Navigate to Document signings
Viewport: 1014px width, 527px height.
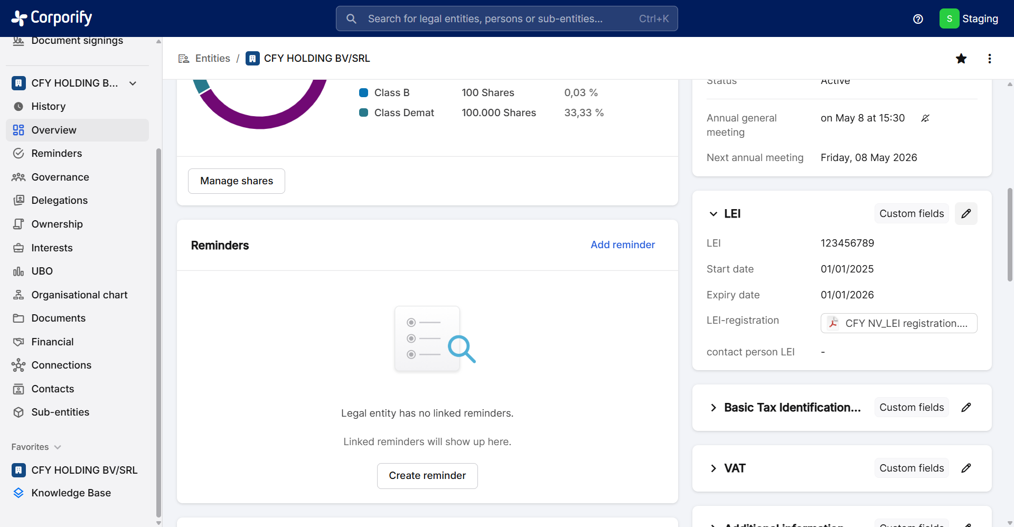(77, 41)
